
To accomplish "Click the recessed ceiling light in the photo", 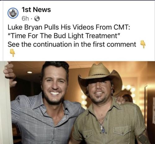I will 30,72.
